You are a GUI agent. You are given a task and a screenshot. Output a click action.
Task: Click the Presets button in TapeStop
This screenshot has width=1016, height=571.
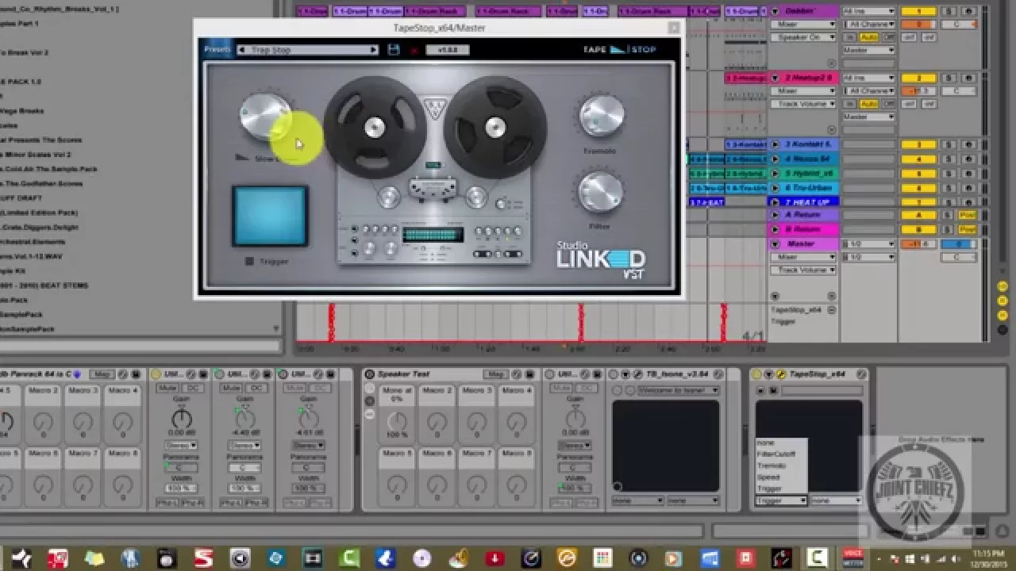click(x=217, y=49)
